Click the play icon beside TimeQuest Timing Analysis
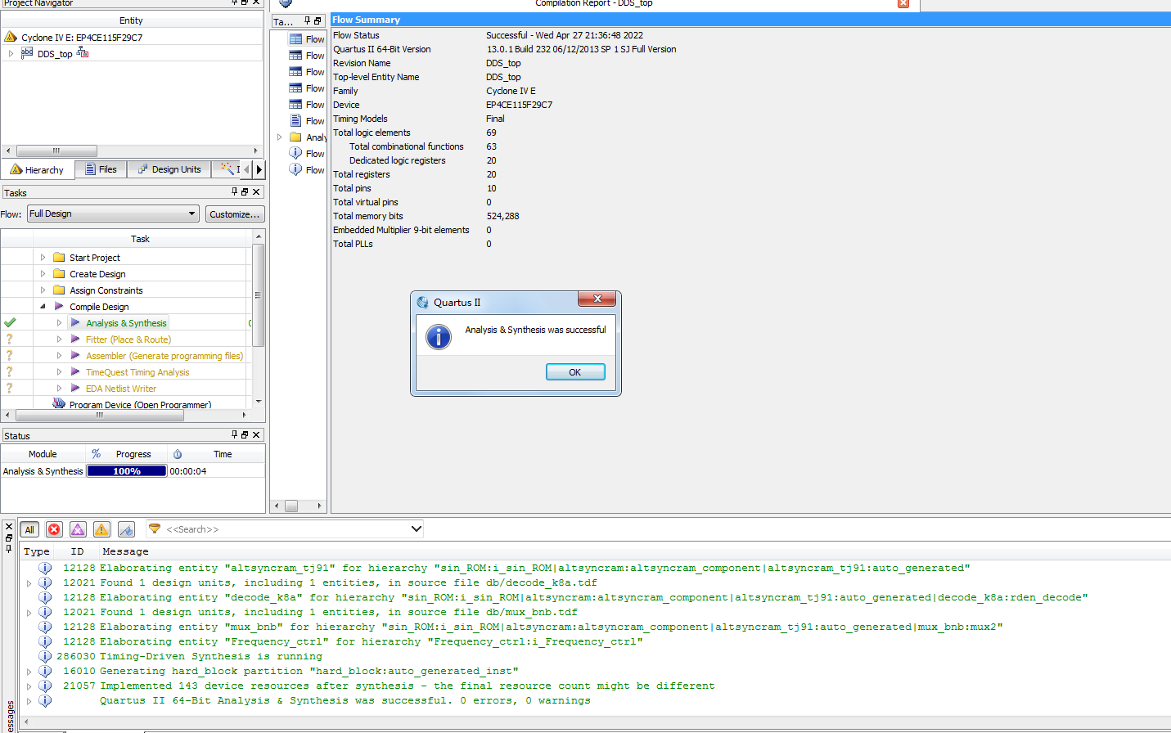1171x733 pixels. click(75, 371)
